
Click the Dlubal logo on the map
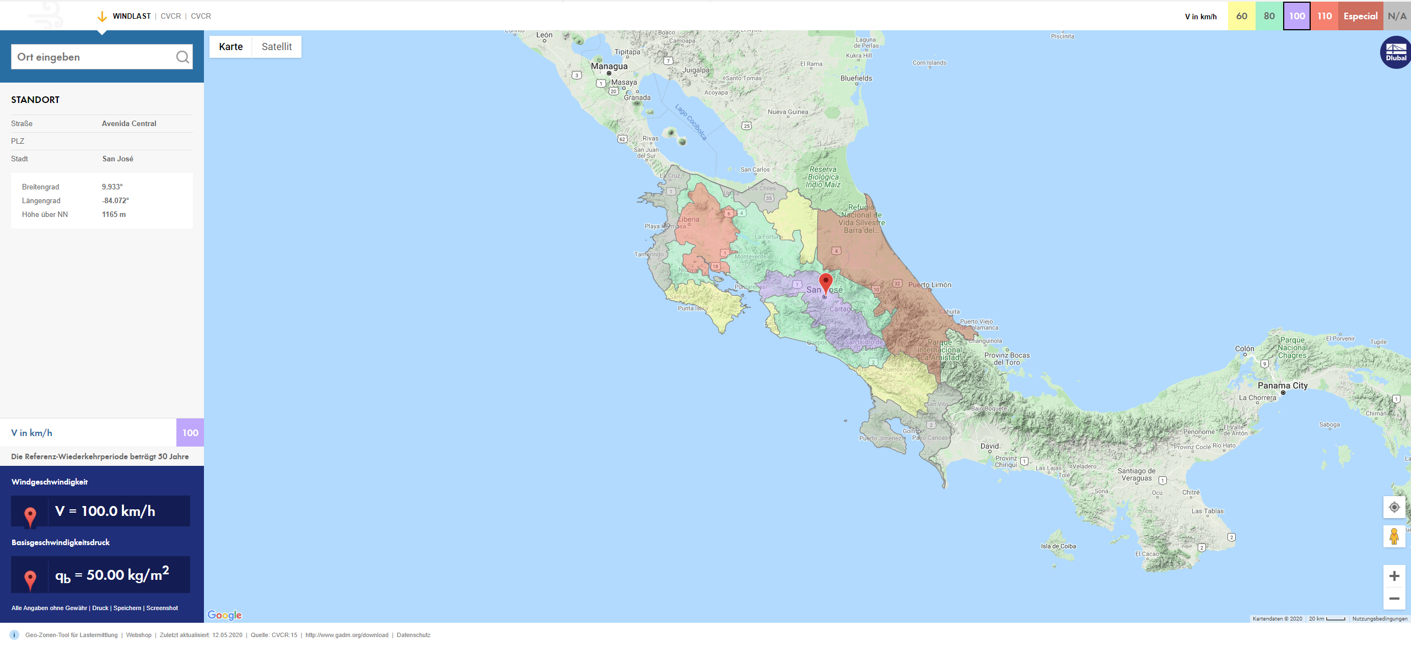[x=1394, y=52]
